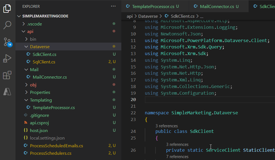Screen dimensions: 275x160
Task: Open Explorer more actions ellipsis menu
Action: (x=113, y=6)
